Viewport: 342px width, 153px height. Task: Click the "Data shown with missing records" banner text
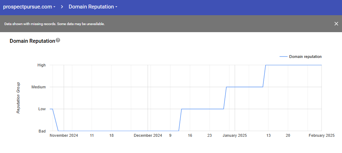coord(55,24)
